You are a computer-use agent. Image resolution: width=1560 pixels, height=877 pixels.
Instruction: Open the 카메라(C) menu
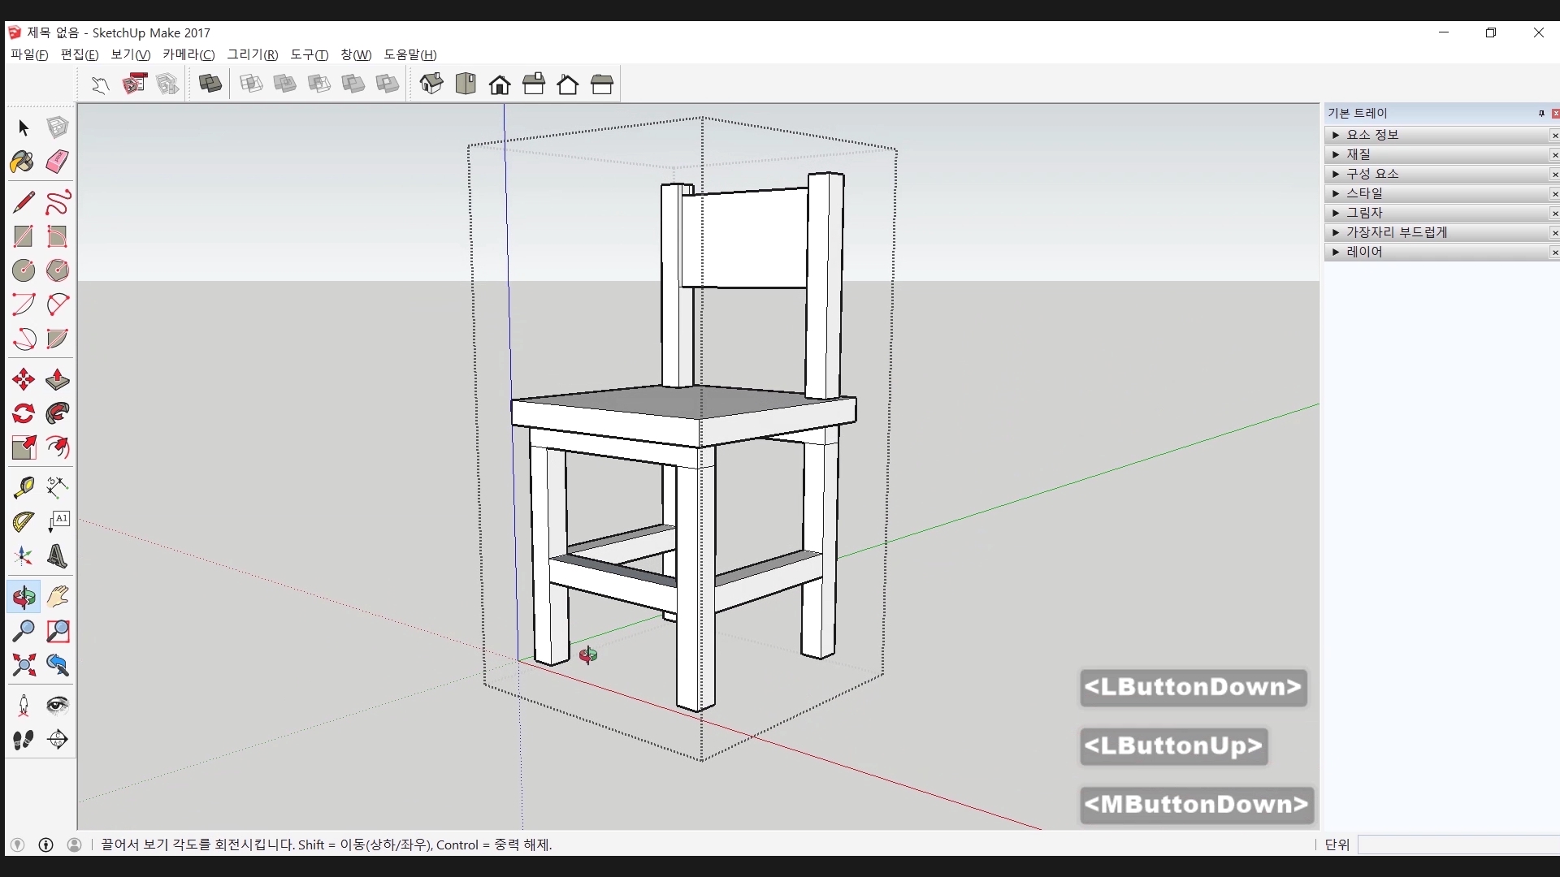188,54
